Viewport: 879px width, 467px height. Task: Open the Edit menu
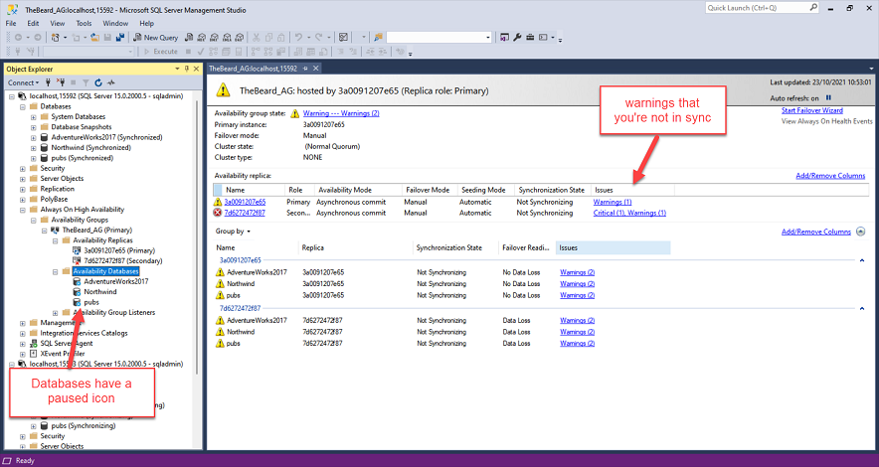point(33,24)
